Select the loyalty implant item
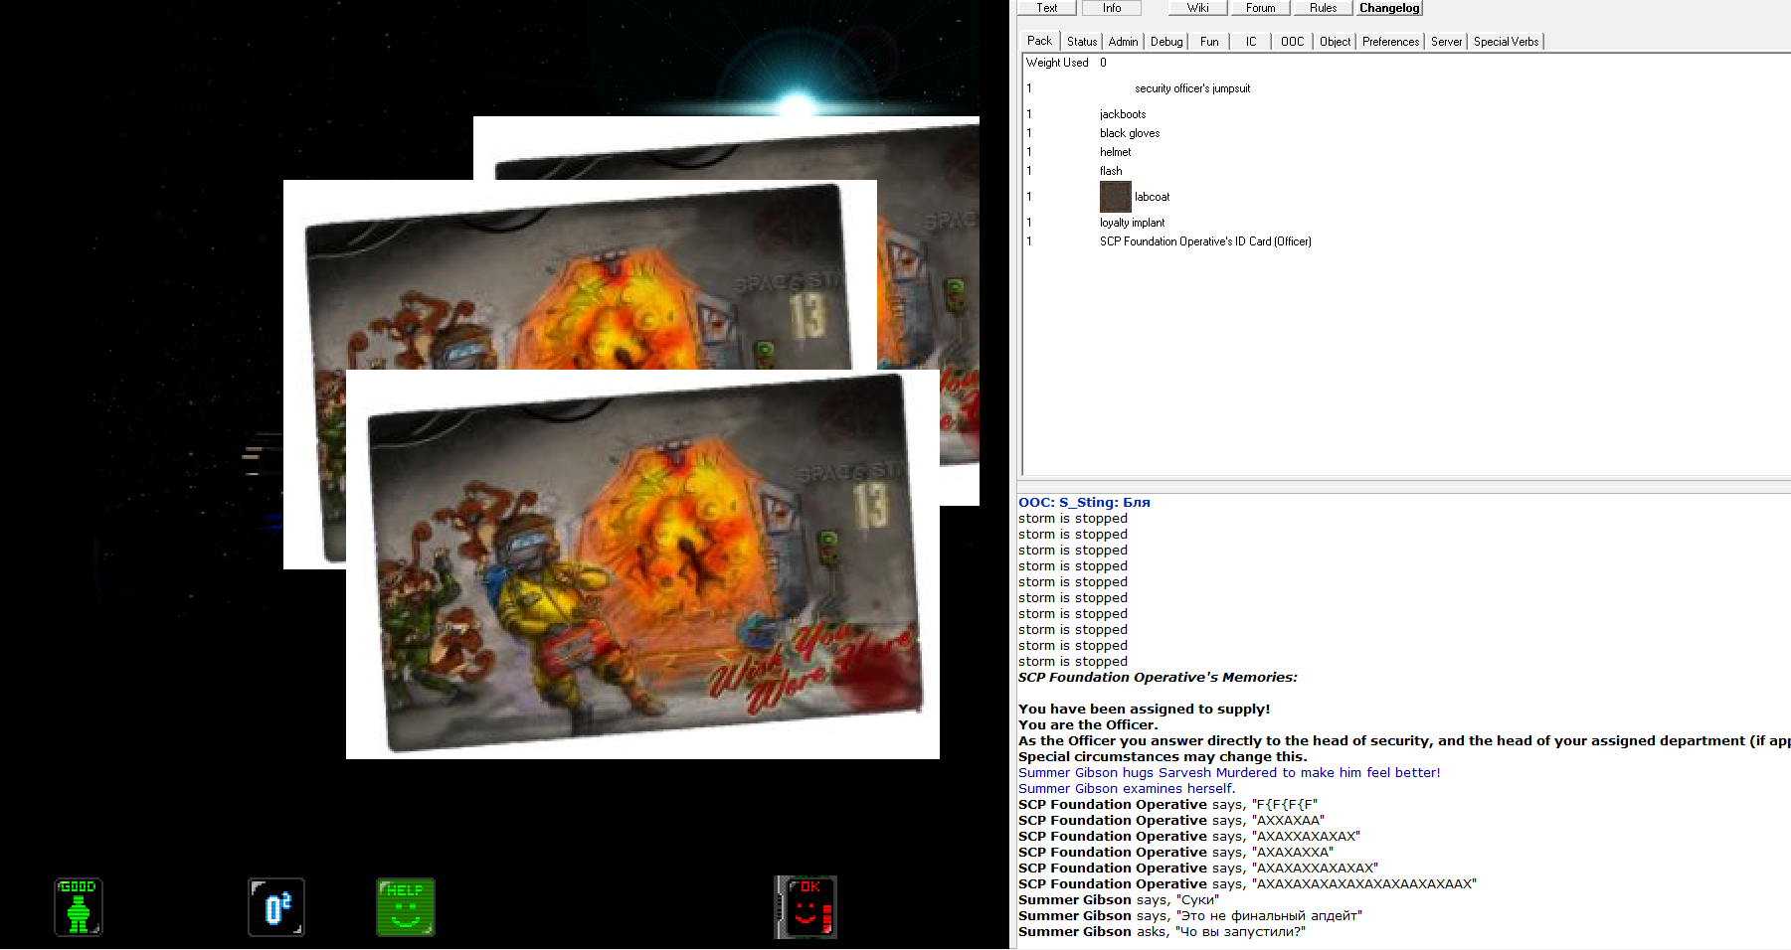The width and height of the screenshot is (1791, 950). tap(1132, 223)
